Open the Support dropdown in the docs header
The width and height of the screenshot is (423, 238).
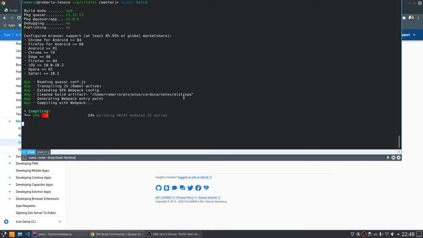(x=408, y=35)
